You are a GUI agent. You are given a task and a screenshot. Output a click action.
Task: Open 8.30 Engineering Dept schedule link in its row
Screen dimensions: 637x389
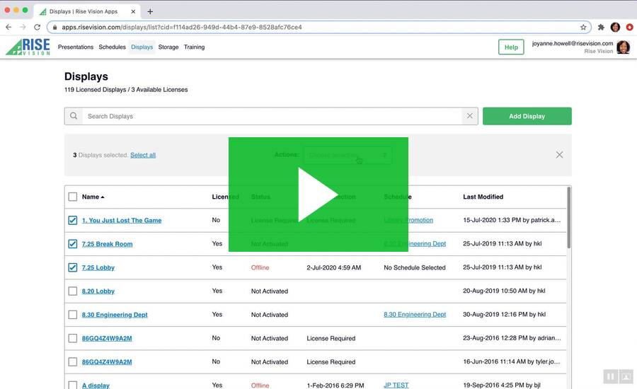415,314
